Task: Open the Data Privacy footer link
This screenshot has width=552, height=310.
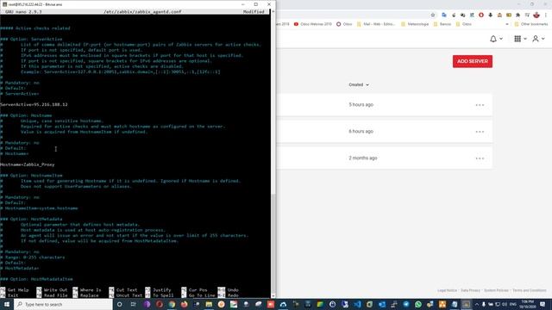Action: pyautogui.click(x=470, y=290)
